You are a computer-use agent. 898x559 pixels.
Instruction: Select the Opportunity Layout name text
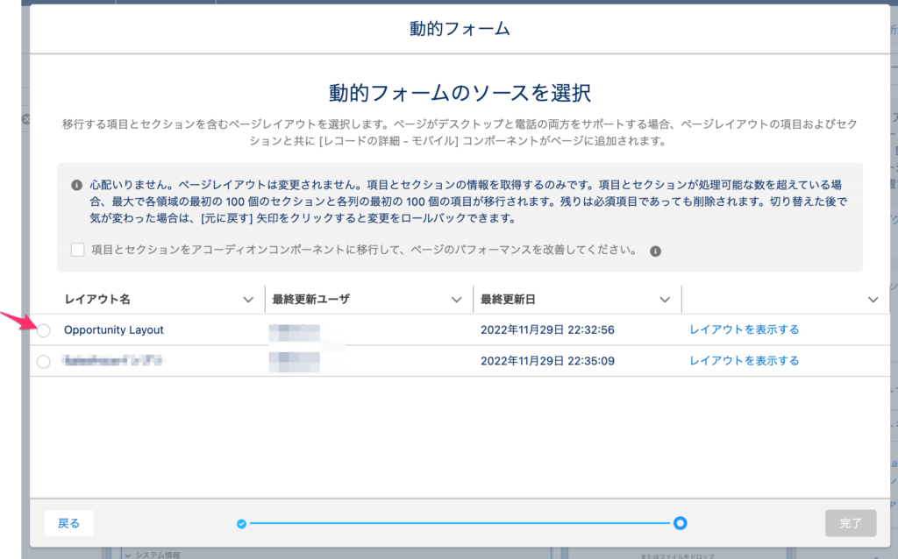(x=114, y=329)
